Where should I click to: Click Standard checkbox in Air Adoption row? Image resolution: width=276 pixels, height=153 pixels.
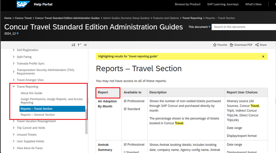point(125,109)
